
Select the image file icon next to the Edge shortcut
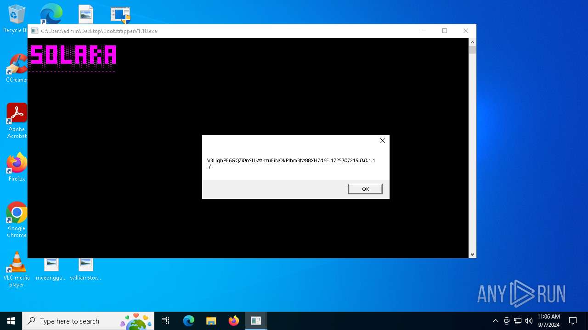85,14
